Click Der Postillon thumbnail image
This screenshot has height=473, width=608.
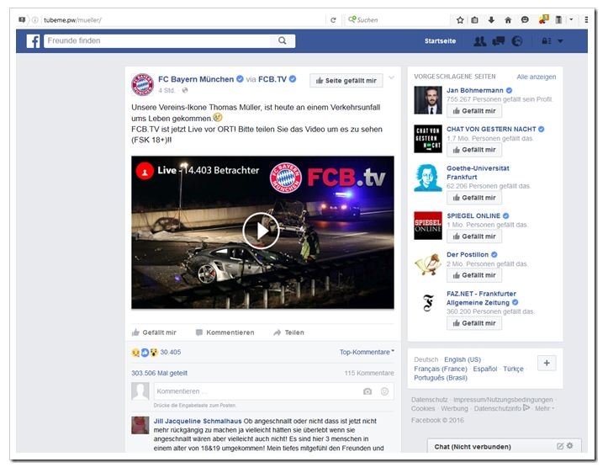pos(428,264)
